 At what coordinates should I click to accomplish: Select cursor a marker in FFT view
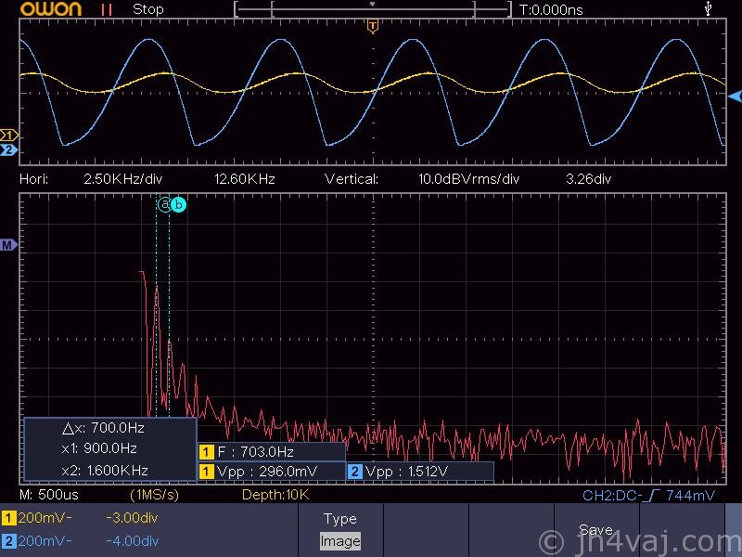[x=164, y=204]
